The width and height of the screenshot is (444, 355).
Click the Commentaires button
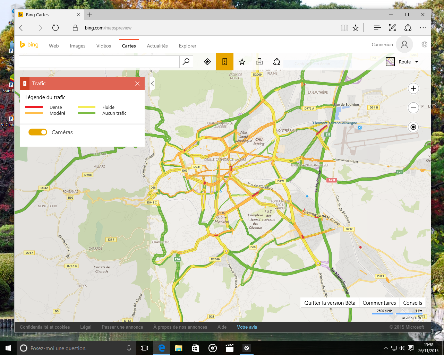[x=379, y=303]
